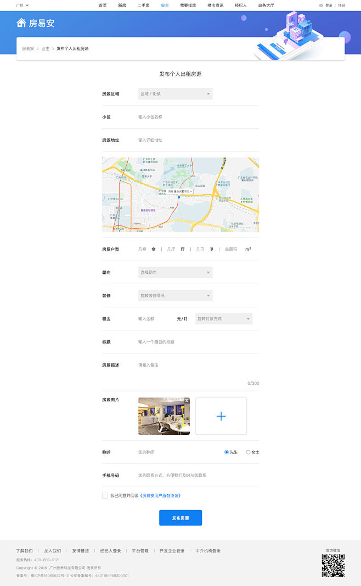Open 楼市资讯 navigation item
361x586 pixels.
coord(215,5)
